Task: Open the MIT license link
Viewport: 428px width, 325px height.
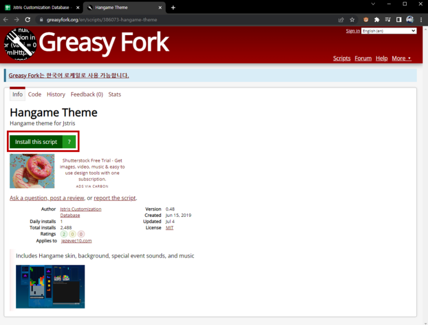Action: (169, 228)
